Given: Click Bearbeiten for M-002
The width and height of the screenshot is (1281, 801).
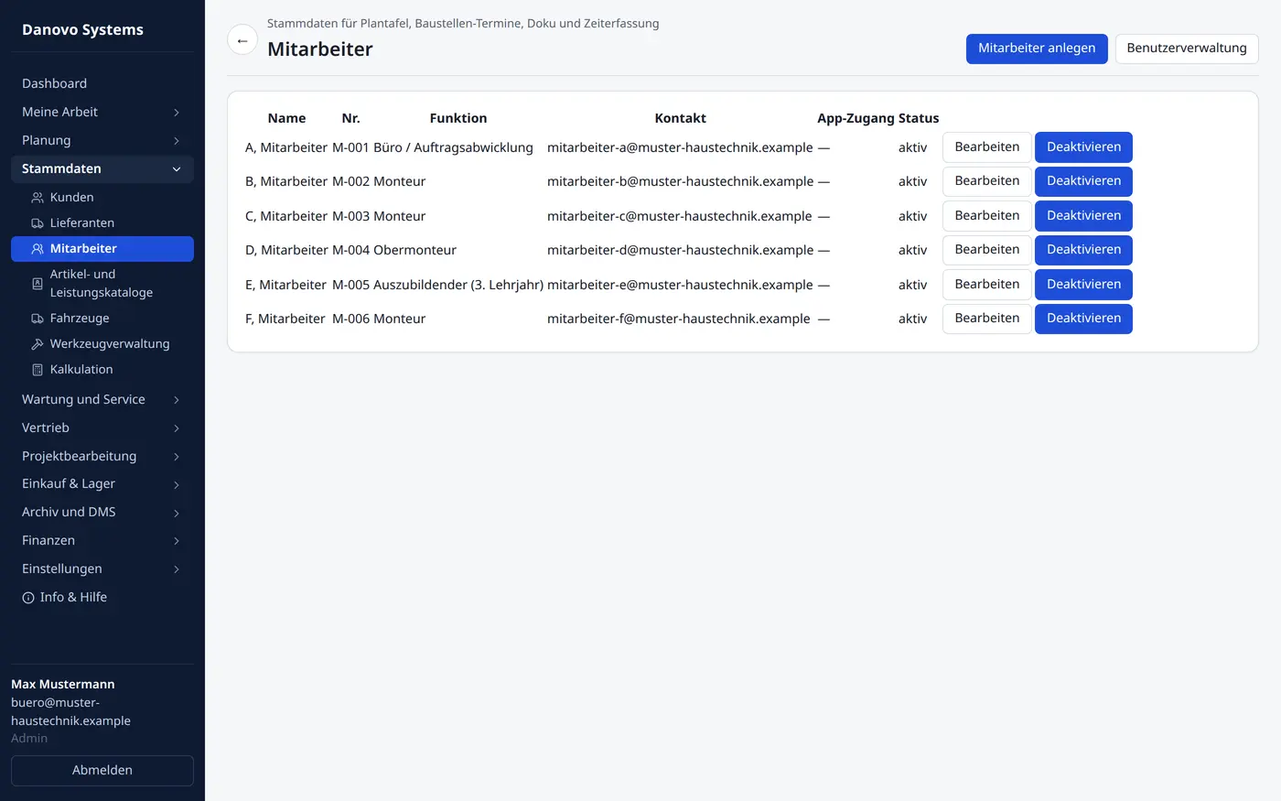Looking at the screenshot, I should [987, 181].
